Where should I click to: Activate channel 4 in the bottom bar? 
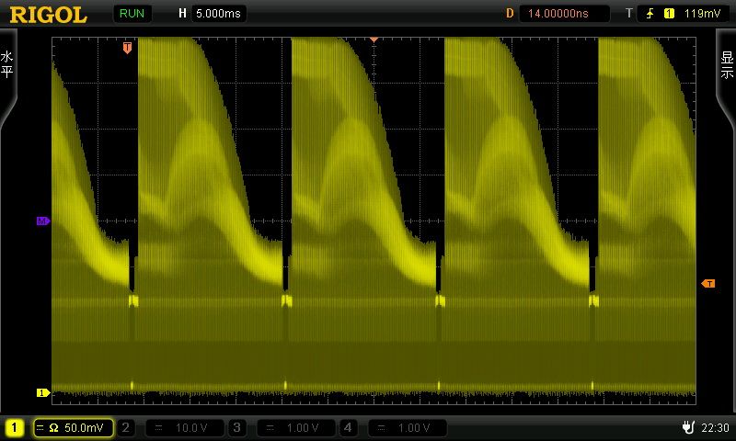349,427
